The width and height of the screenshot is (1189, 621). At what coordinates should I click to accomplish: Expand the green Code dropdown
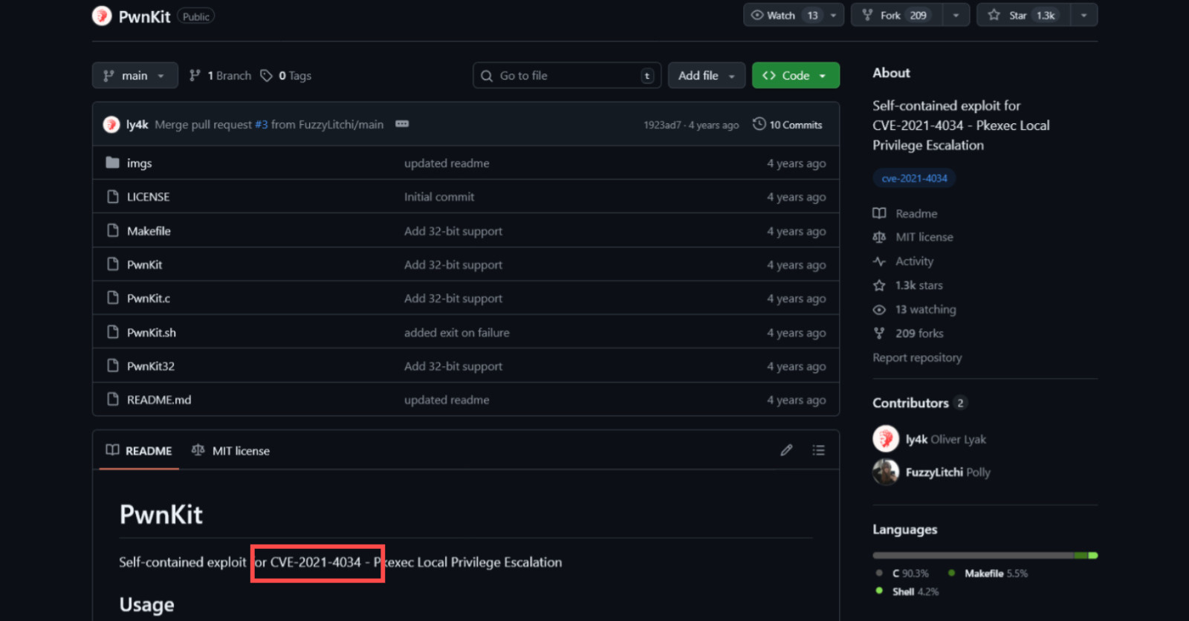pos(795,76)
